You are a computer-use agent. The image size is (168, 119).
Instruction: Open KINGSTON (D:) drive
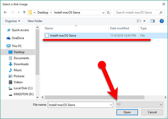click(x=24, y=94)
